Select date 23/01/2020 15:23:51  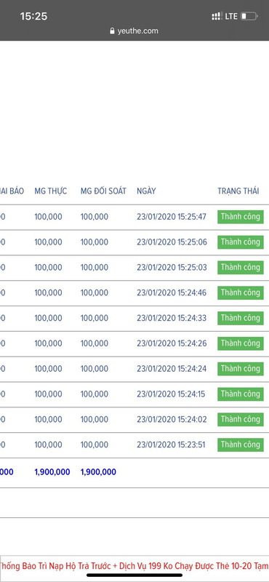click(171, 445)
